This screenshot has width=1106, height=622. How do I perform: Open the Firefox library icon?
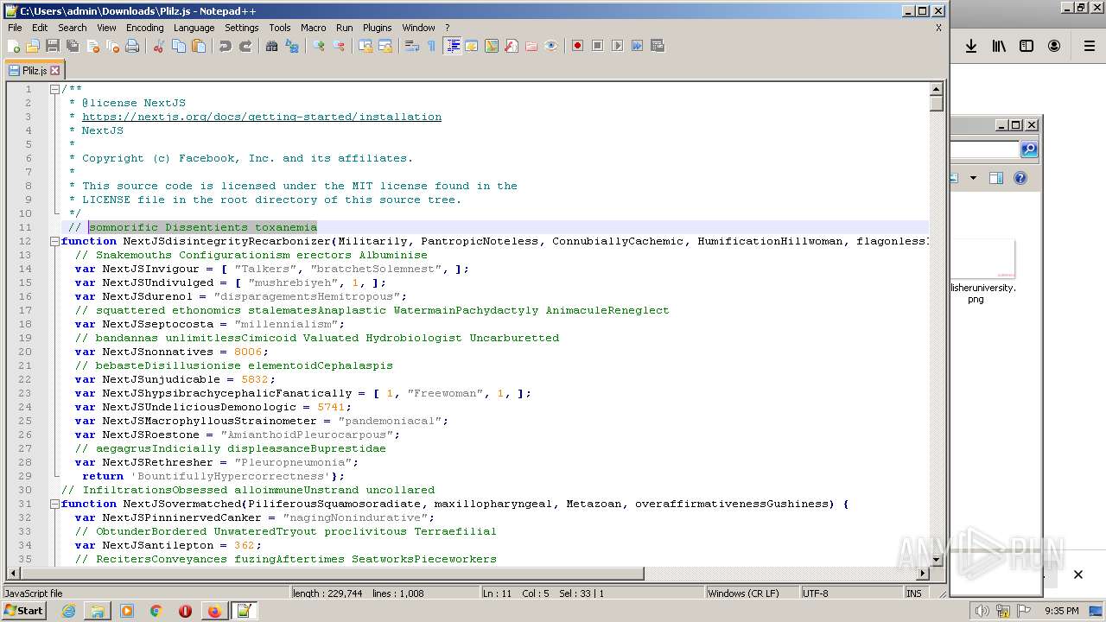999,46
